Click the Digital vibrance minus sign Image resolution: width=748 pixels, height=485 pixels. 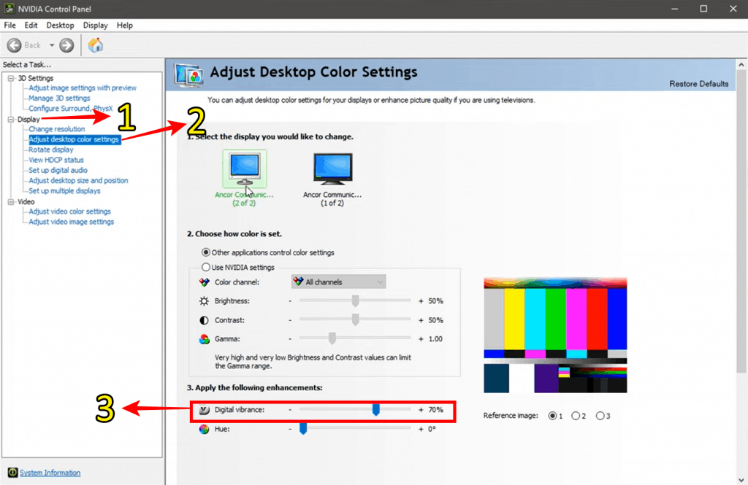click(x=289, y=410)
